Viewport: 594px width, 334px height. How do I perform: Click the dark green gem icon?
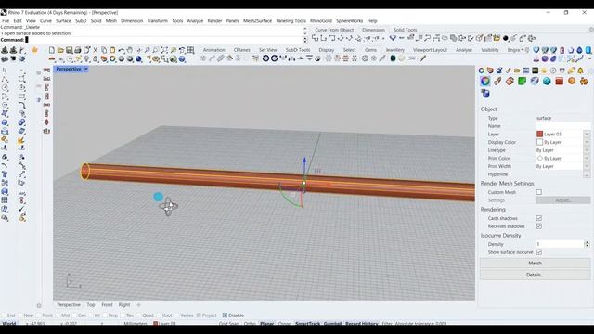click(393, 58)
